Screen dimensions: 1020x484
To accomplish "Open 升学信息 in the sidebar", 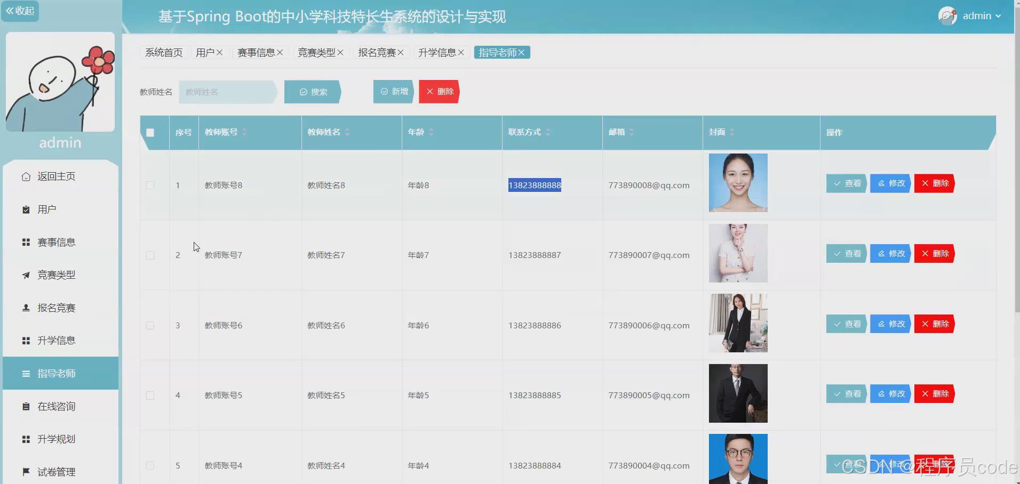I will (60, 341).
